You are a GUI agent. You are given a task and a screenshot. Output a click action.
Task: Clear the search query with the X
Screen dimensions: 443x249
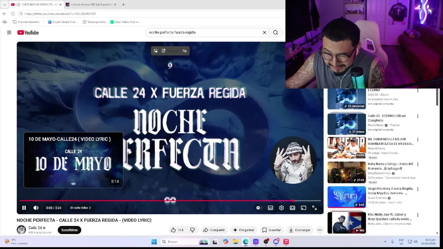(x=264, y=33)
